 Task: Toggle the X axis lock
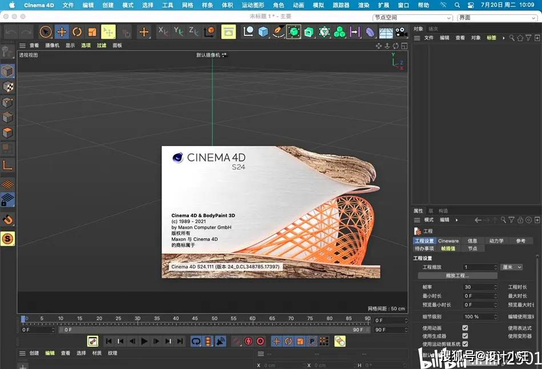pyautogui.click(x=163, y=32)
